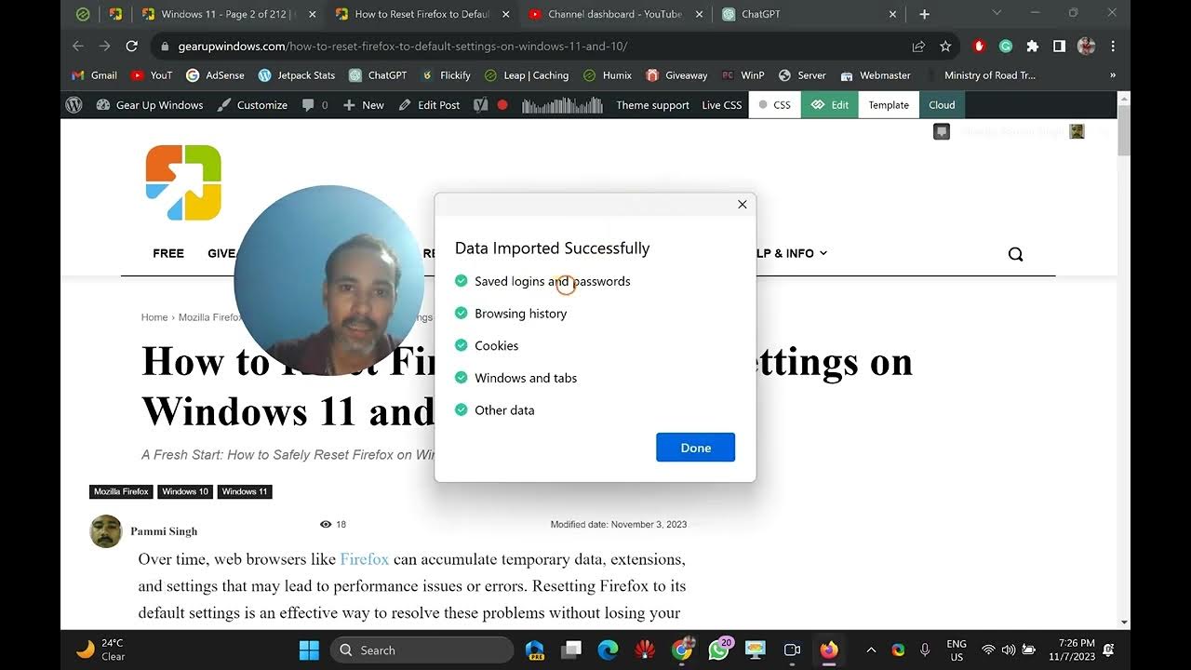The image size is (1191, 670).
Task: Toggle the CSS button in the admin bar
Action: 775,105
